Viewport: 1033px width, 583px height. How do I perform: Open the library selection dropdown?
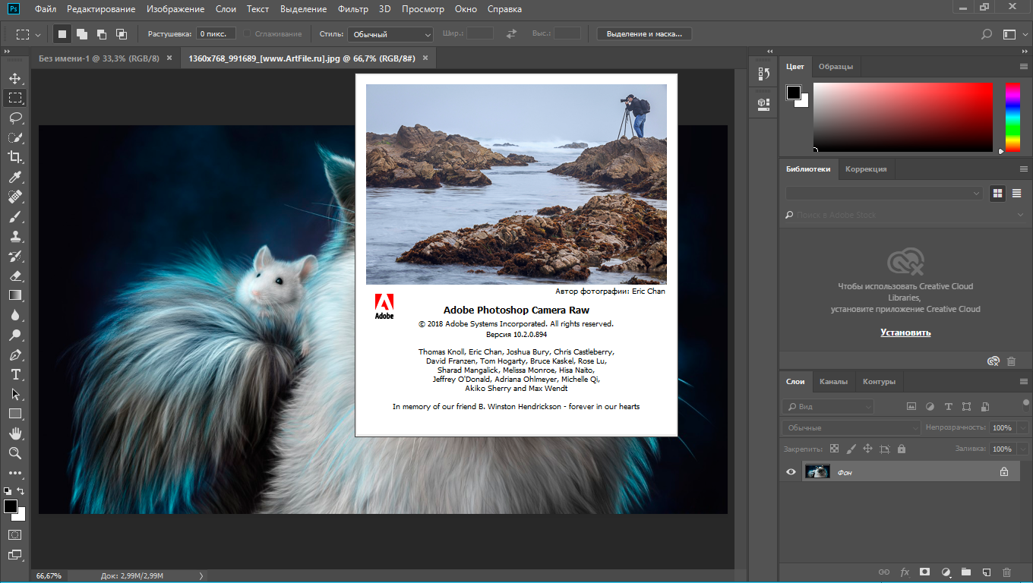tap(884, 194)
